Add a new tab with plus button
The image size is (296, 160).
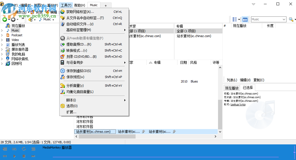click(106, 6)
